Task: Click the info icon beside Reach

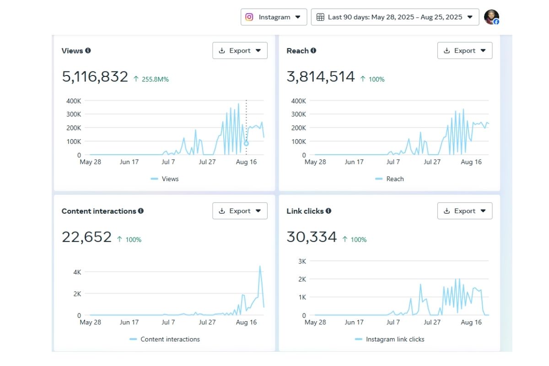Action: pos(313,51)
